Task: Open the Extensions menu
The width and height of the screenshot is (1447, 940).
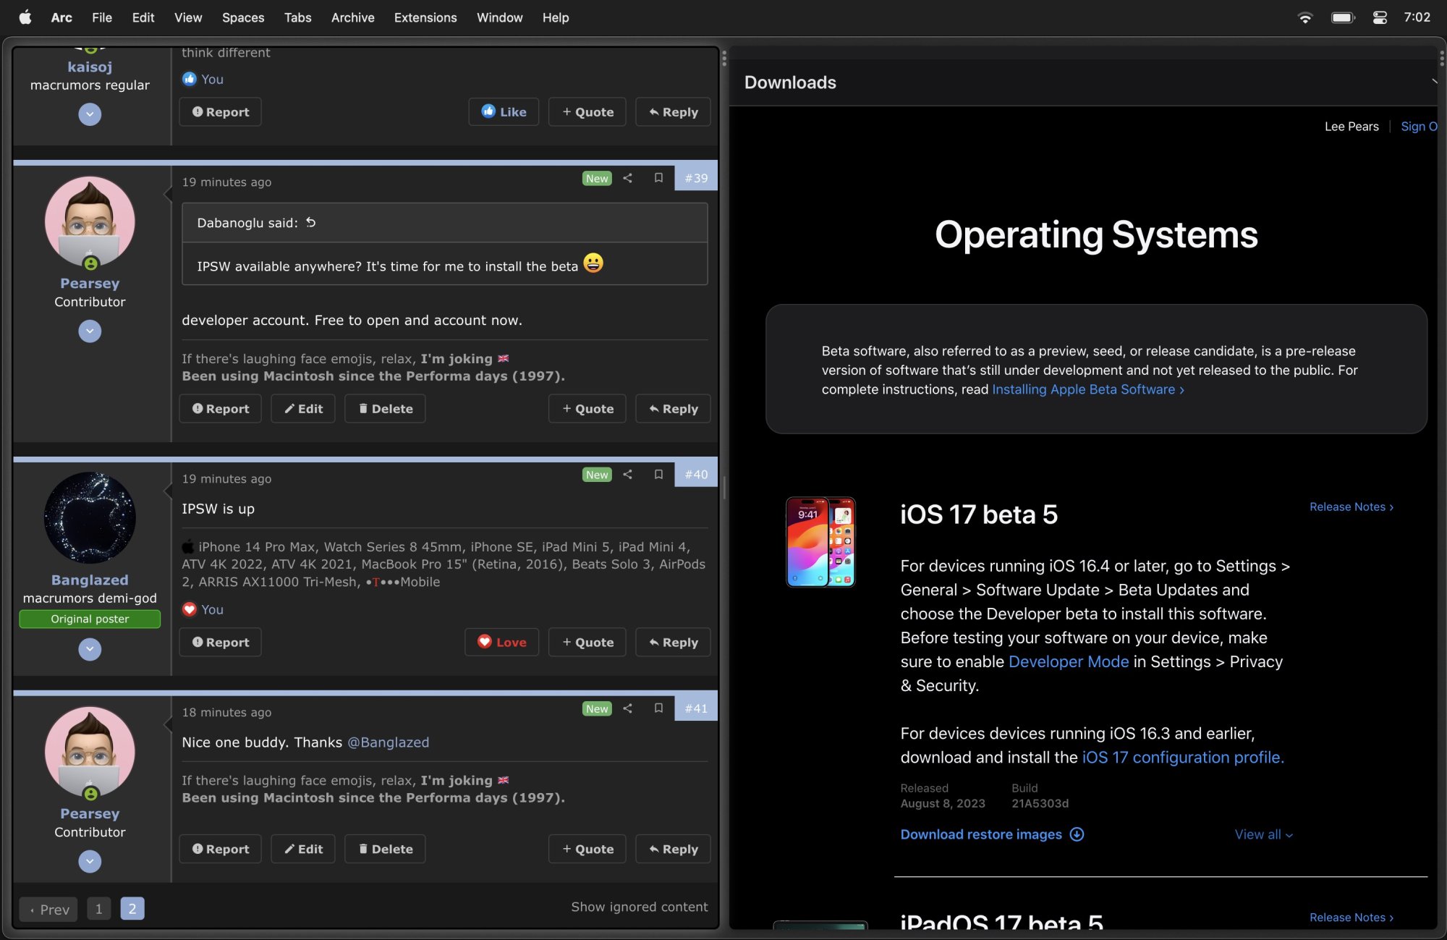Action: pyautogui.click(x=425, y=17)
